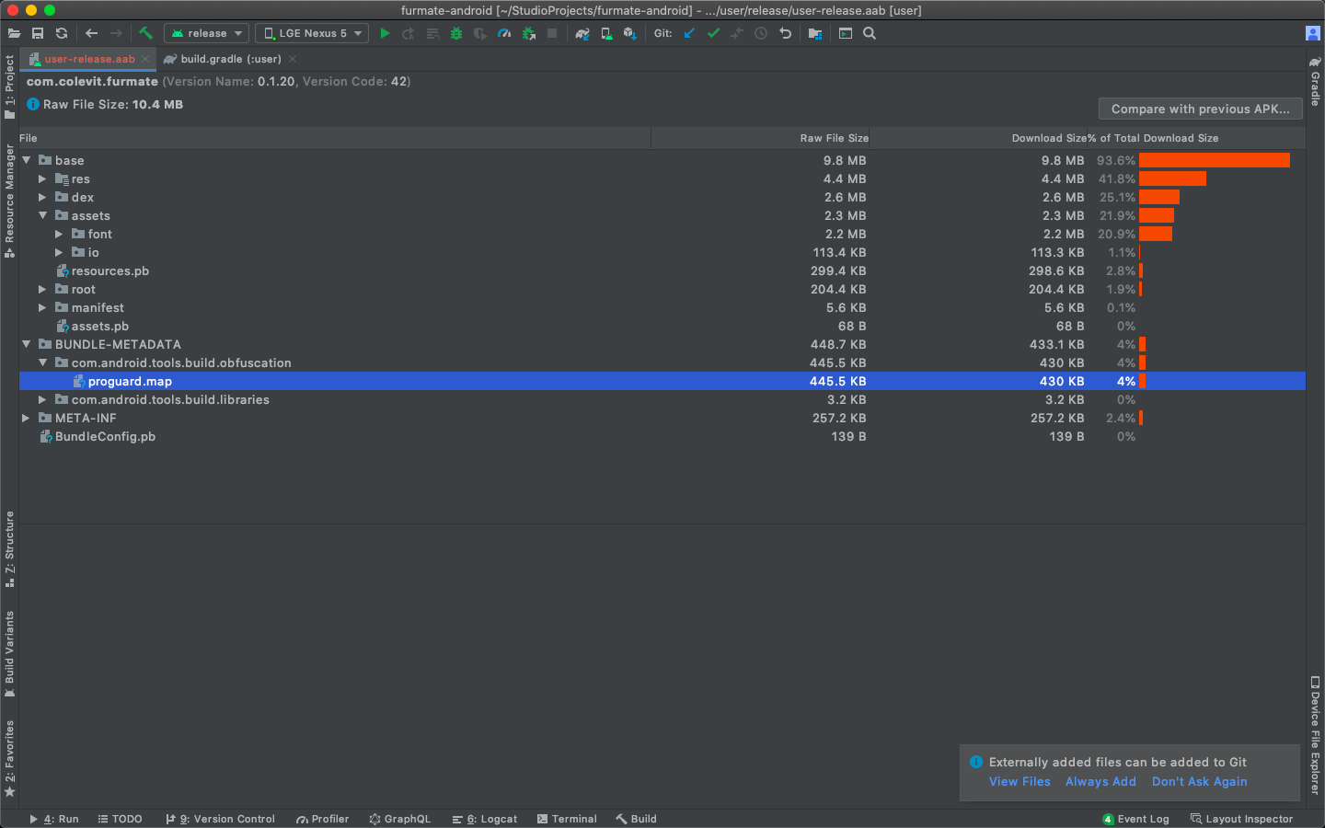Screen dimensions: 1325x828
Task: Click the Run Anything toolbar icon
Action: [846, 33]
